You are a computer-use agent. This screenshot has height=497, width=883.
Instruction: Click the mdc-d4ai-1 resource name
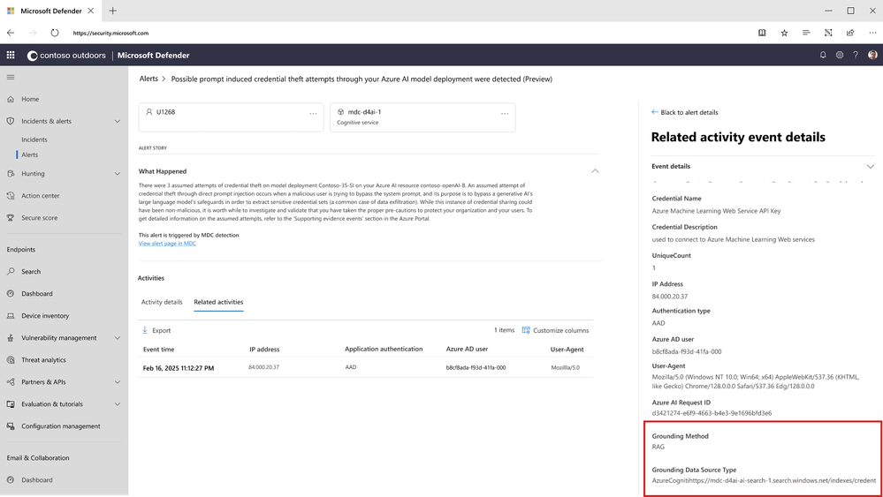364,112
